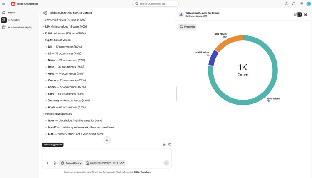The image size is (312, 178).
Task: Click the brand? invalid value line
Action: click(x=82, y=128)
